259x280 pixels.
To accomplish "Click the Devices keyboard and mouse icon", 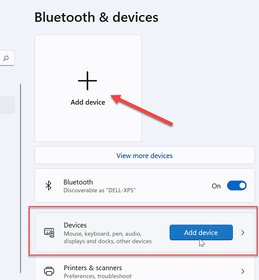I will [49, 232].
